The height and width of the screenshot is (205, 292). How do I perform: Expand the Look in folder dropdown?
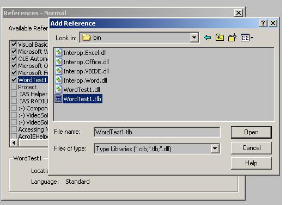coord(194,38)
